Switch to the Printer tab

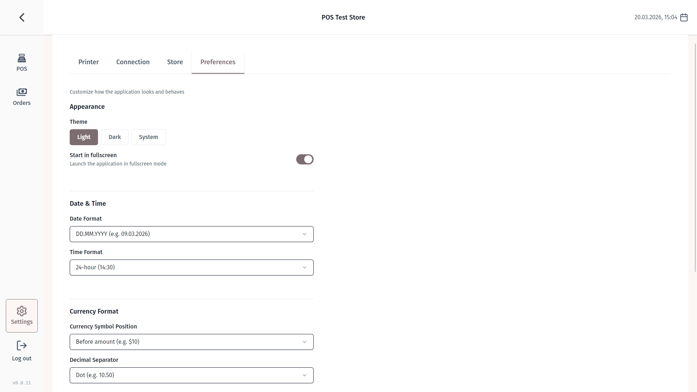[89, 62]
